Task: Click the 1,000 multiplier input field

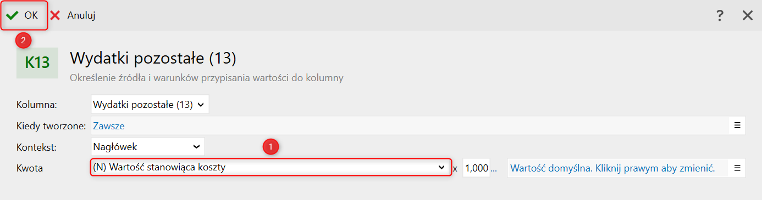Action: pos(476,168)
